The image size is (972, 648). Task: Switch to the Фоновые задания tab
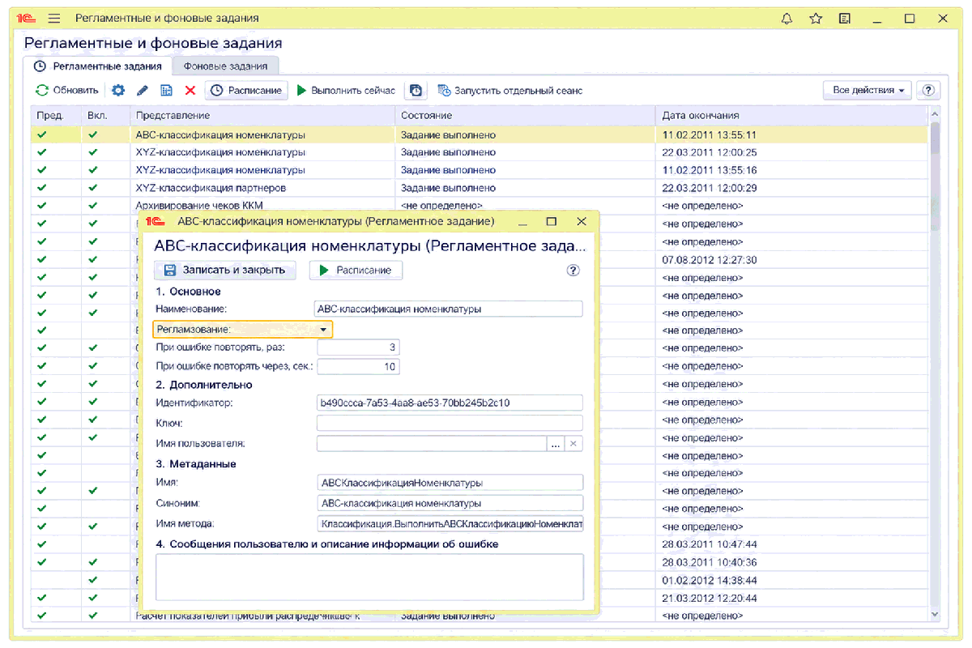(x=226, y=66)
